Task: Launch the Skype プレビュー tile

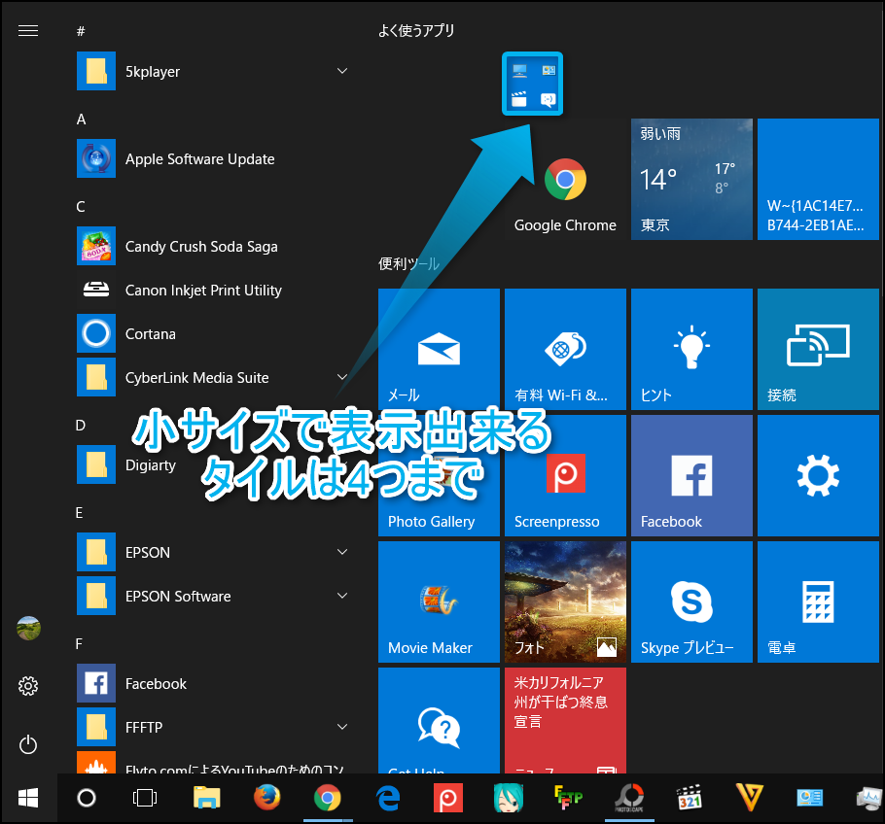Action: tap(691, 602)
